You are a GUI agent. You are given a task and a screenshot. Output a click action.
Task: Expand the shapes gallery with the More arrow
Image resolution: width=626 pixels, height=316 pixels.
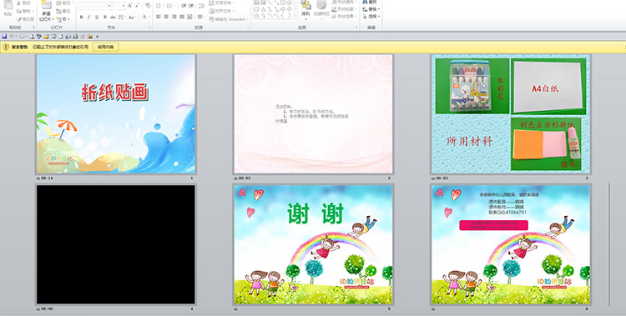[295, 16]
